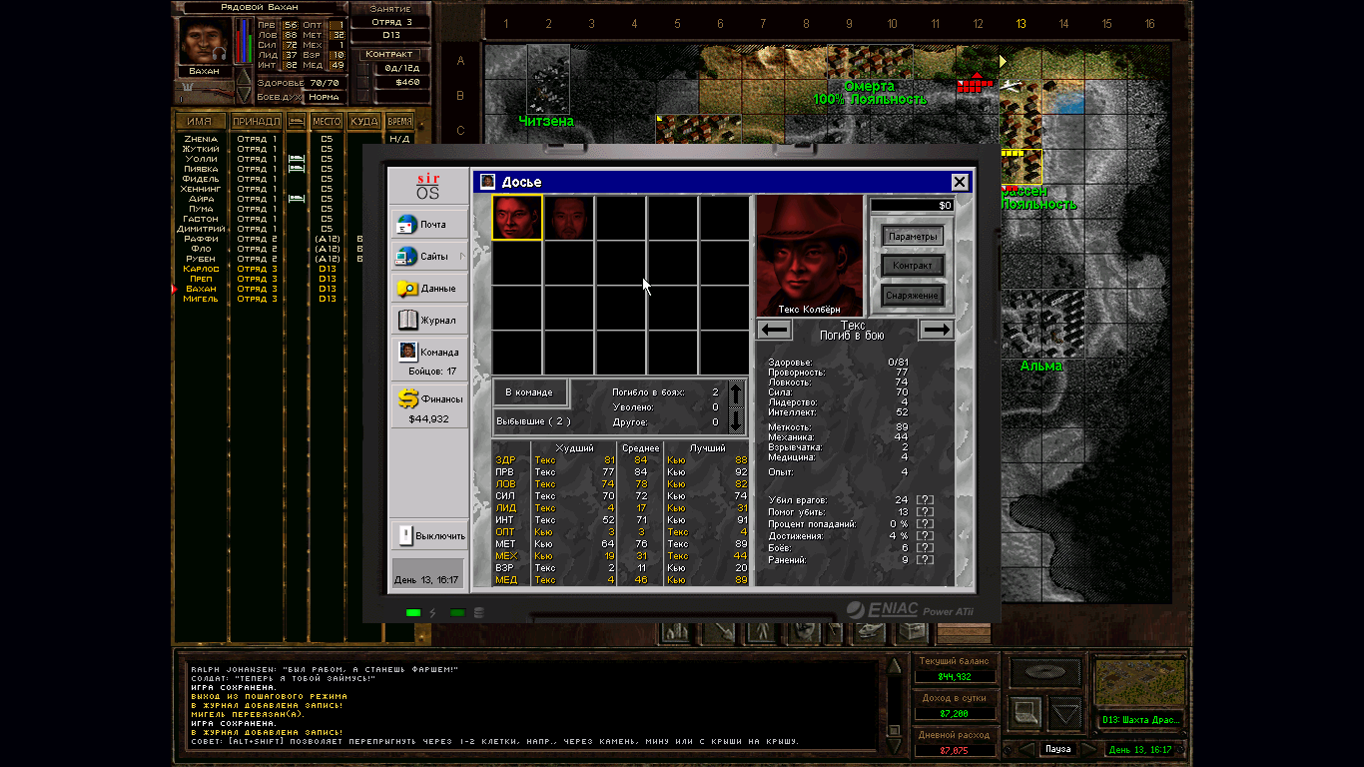Open Финансы in the laptop sidebar
This screenshot has width=1364, height=767.
click(x=429, y=404)
